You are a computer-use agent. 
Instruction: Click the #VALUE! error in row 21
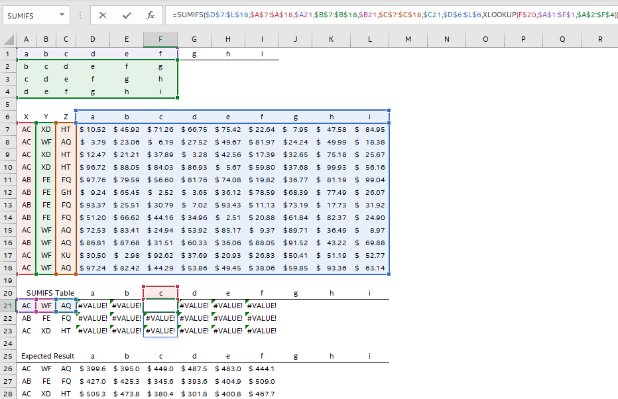click(93, 306)
